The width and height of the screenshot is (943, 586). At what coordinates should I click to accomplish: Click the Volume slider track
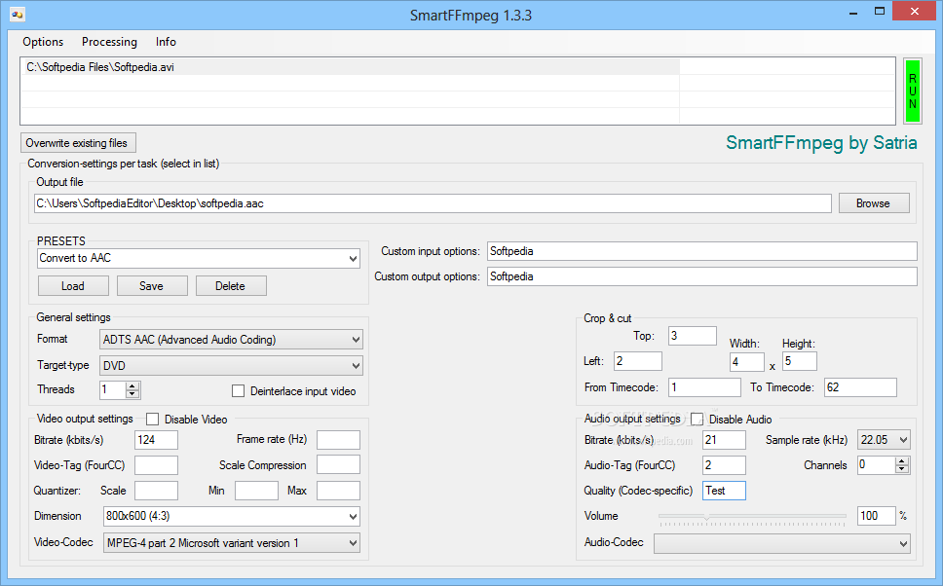[752, 517]
